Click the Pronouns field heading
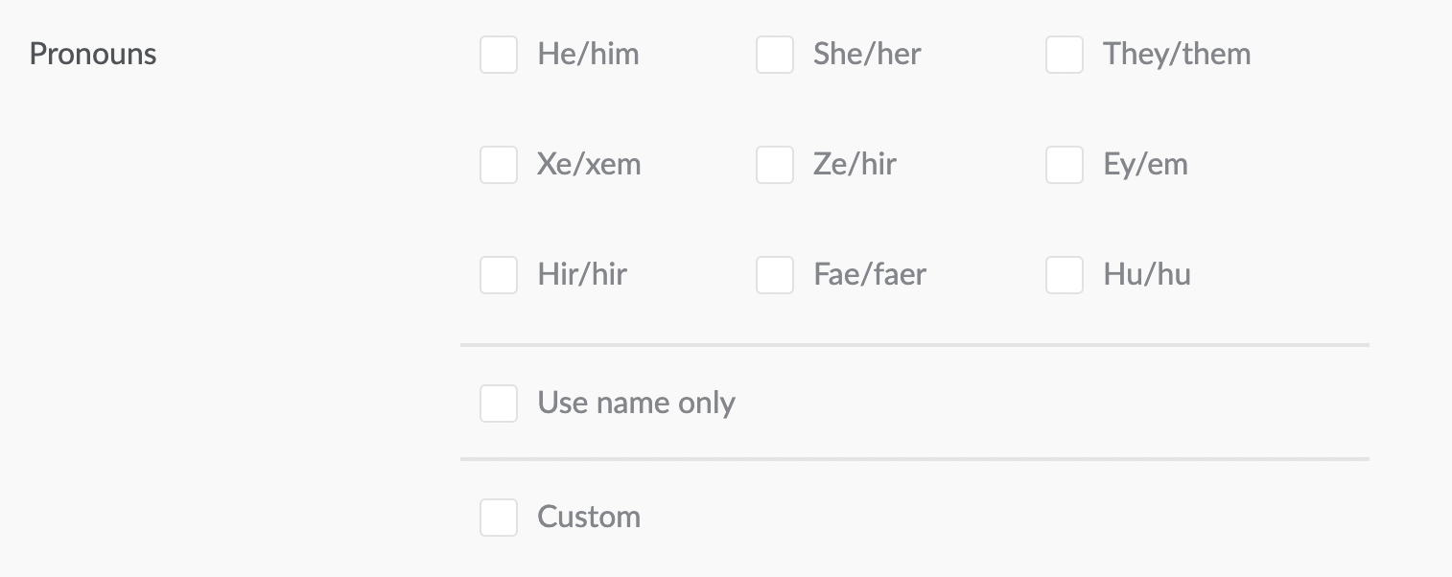Screen dimensions: 1452x577 93,55
